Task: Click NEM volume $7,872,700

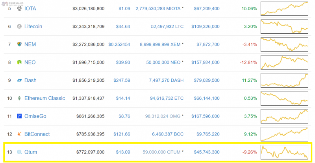Action: pos(208,44)
